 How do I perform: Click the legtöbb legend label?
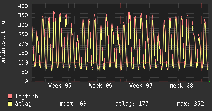[x=27, y=97]
